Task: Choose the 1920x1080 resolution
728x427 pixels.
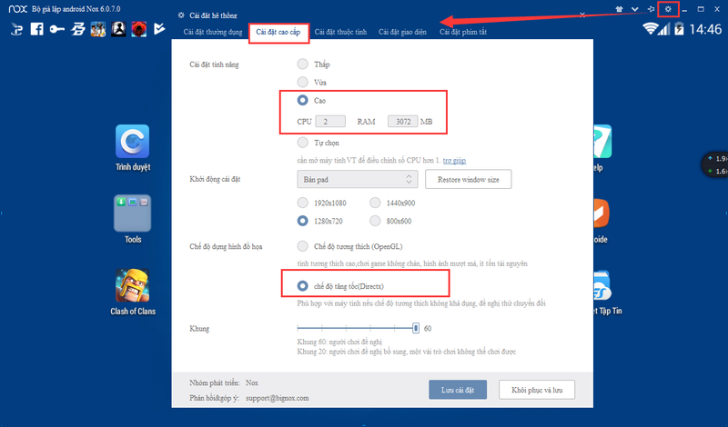Action: click(x=303, y=203)
